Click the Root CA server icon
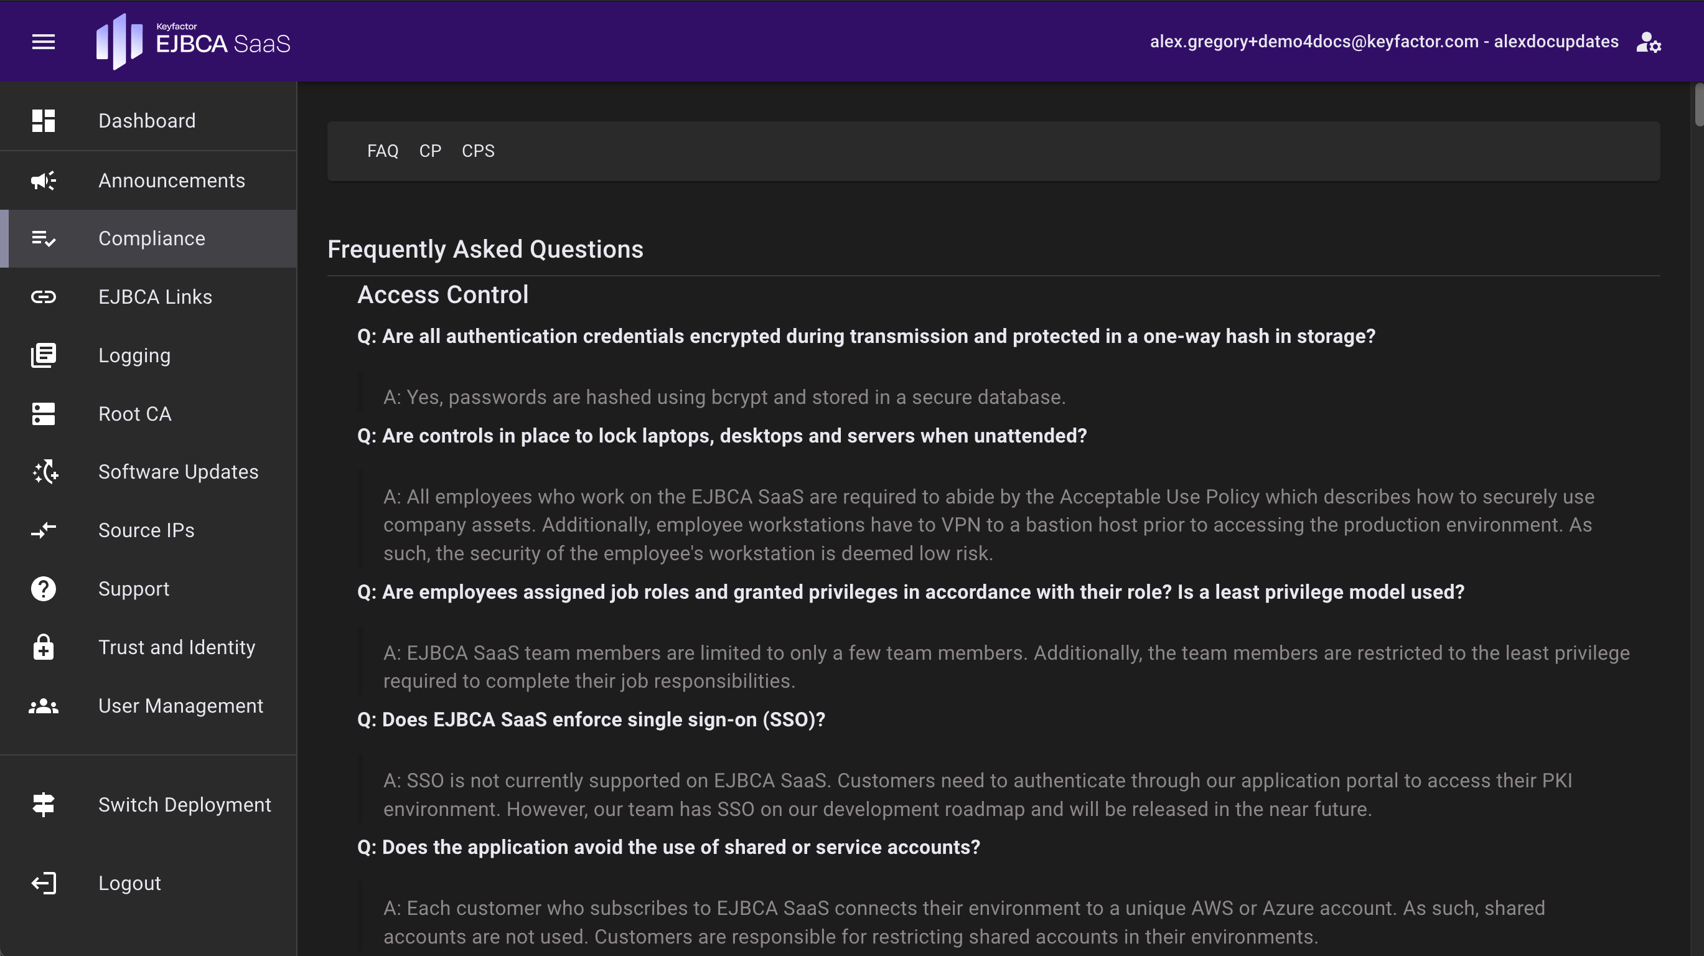The image size is (1704, 956). click(x=44, y=414)
